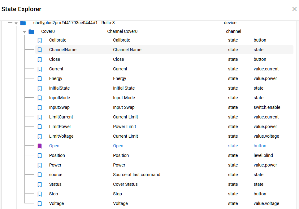This screenshot has width=299, height=209.
Task: Click the state icon beside Stop
Action: [40, 194]
